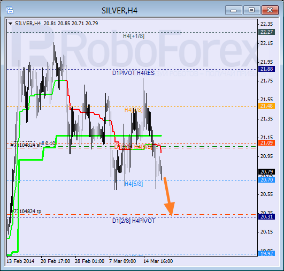Maximize the SILVER,H4 chart window
284x271 pixels.
(251, 10)
